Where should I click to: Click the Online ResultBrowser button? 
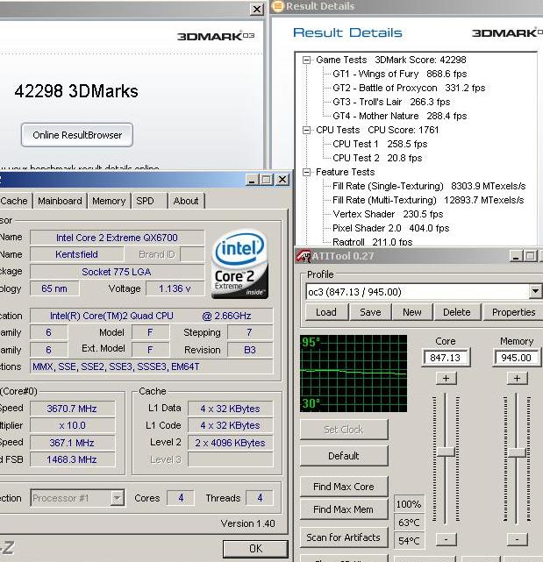point(77,135)
